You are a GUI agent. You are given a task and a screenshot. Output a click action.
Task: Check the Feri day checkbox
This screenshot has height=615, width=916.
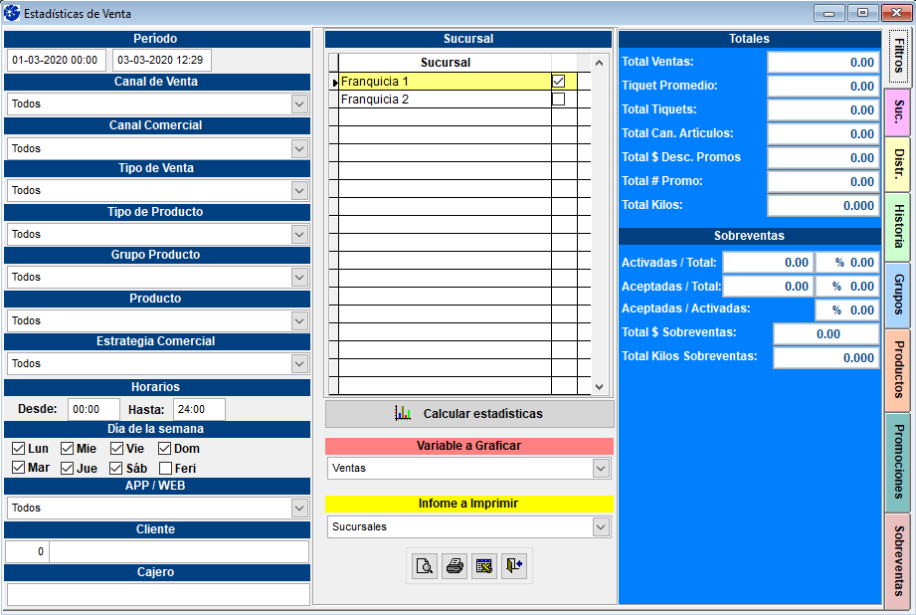click(166, 468)
